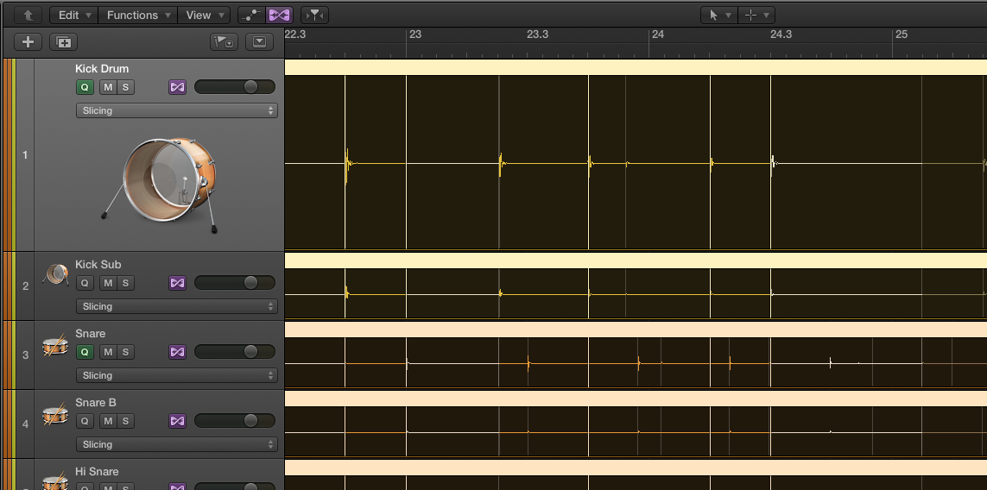987x490 pixels.
Task: Select the Snare region header bar
Action: [636, 330]
